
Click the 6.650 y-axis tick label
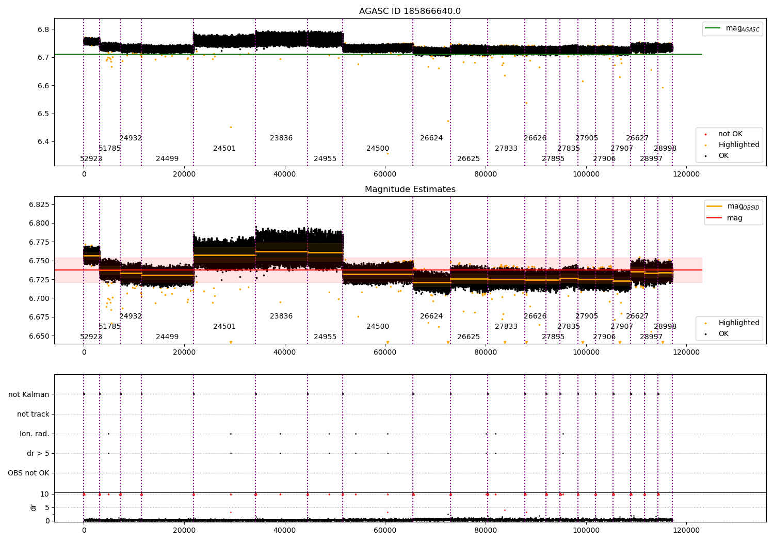39,336
